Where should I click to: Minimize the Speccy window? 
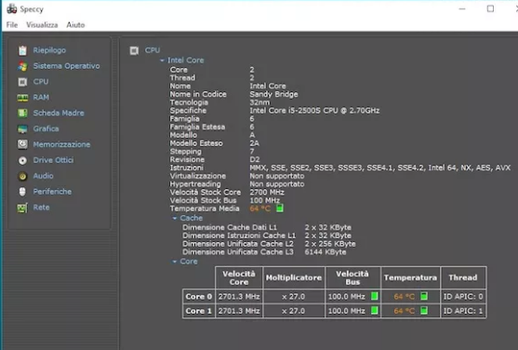click(462, 8)
